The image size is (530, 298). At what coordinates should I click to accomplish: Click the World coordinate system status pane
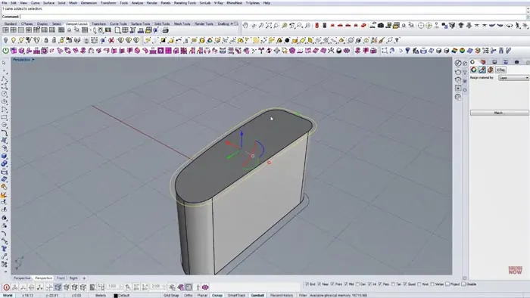click(8, 295)
